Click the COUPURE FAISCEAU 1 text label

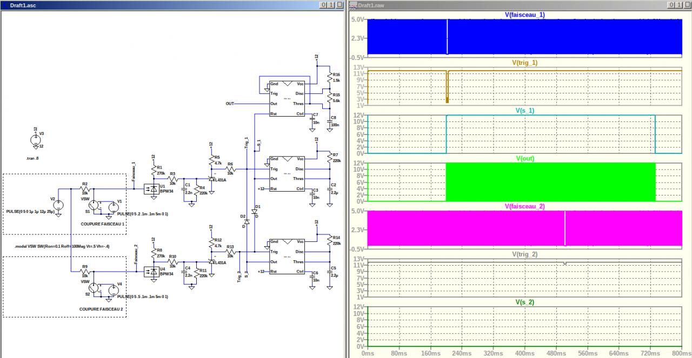tap(103, 223)
